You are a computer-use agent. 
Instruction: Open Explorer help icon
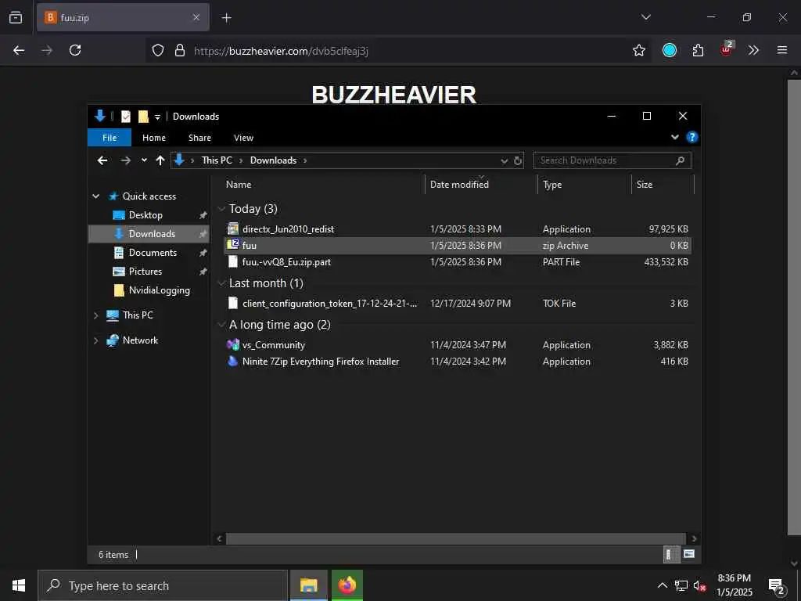pyautogui.click(x=692, y=137)
